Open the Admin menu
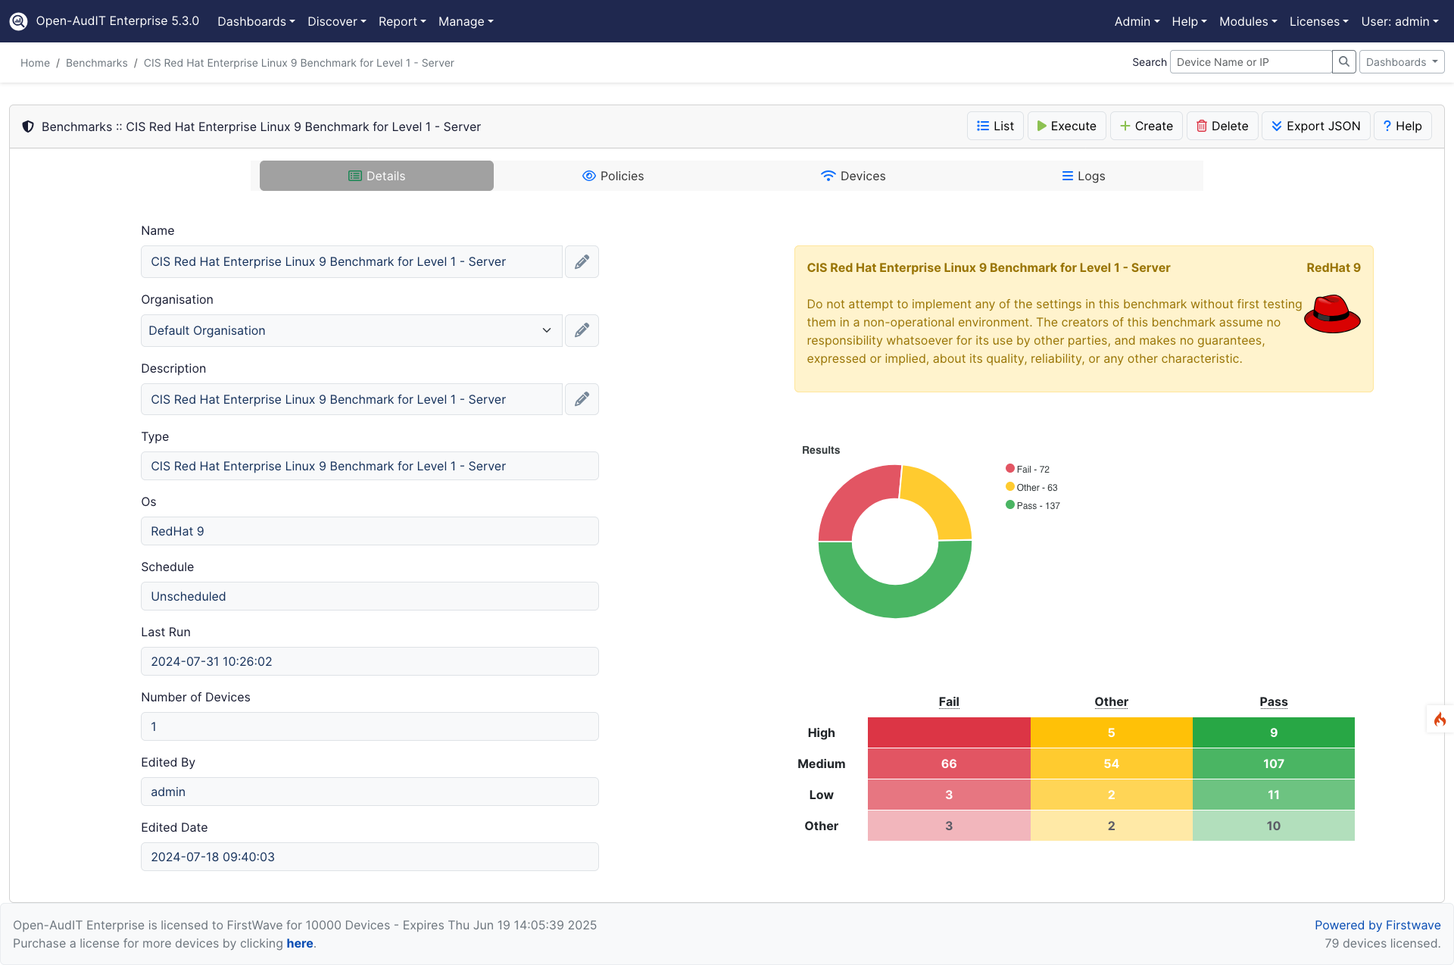 click(x=1136, y=21)
